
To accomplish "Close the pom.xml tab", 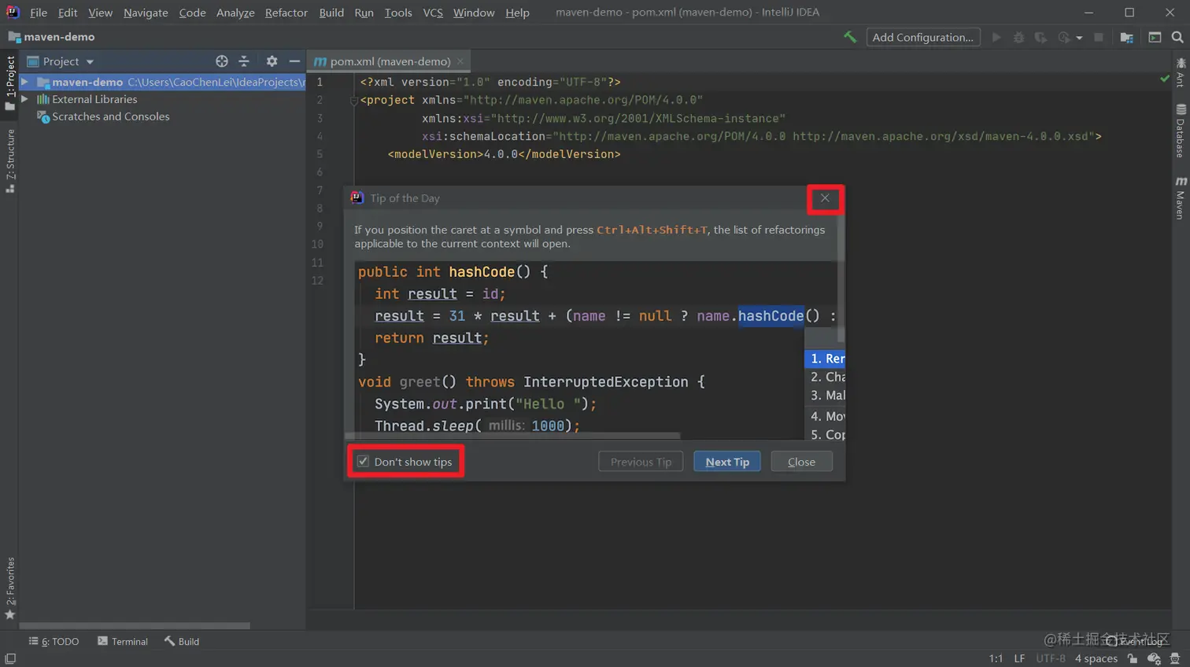I will [460, 61].
